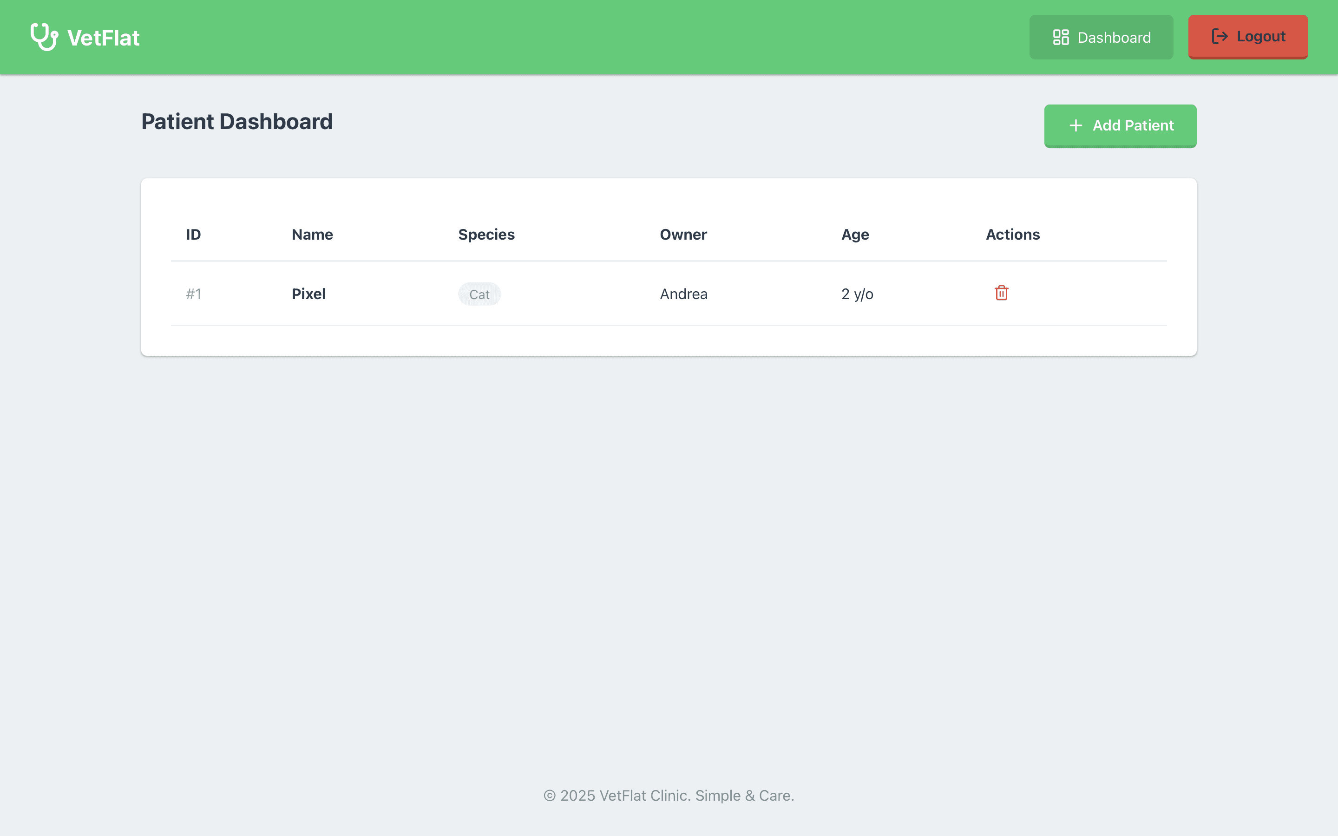Click the plus icon on Add Patient
Screen dimensions: 1338x836
click(x=1076, y=125)
